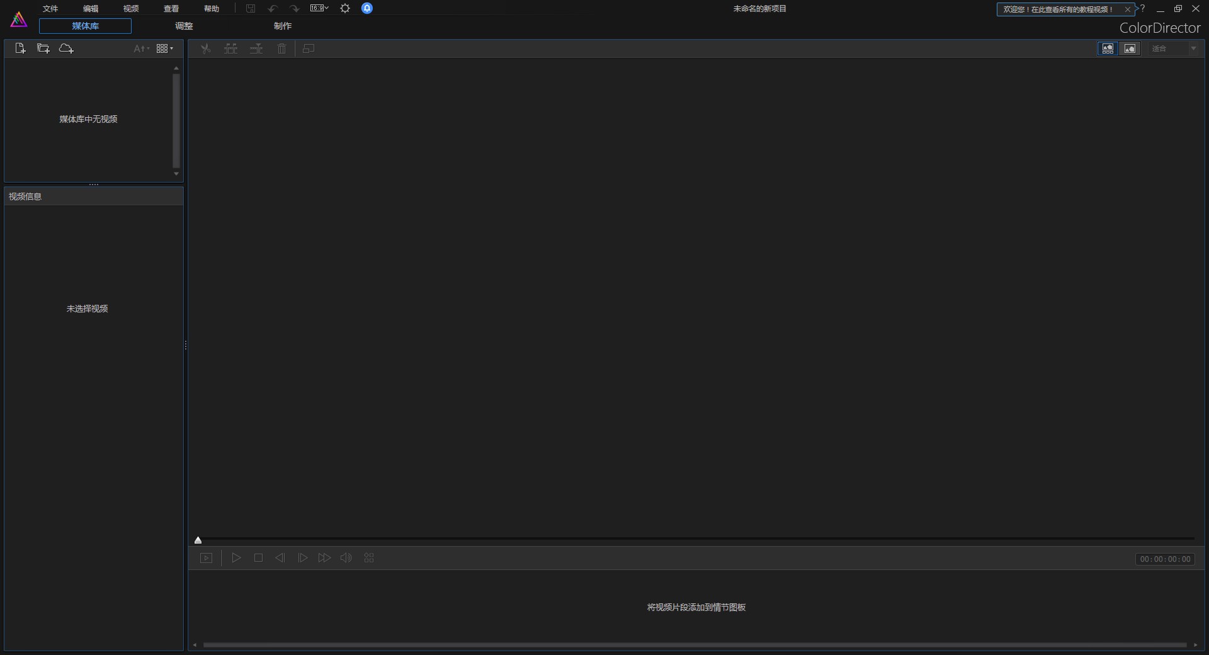Undo the last action
Screen dimensions: 1209x655
[272, 8]
